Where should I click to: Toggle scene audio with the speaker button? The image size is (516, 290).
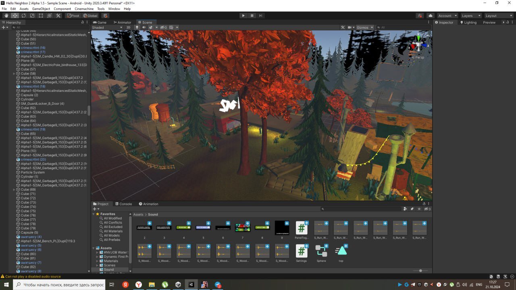(x=144, y=27)
